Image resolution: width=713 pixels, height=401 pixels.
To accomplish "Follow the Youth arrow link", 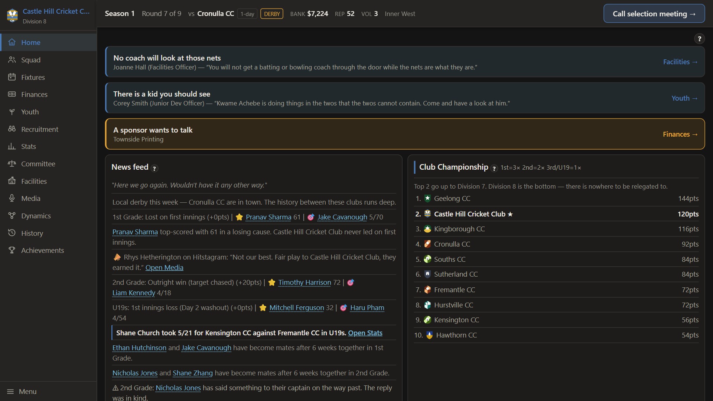I will coord(684,98).
